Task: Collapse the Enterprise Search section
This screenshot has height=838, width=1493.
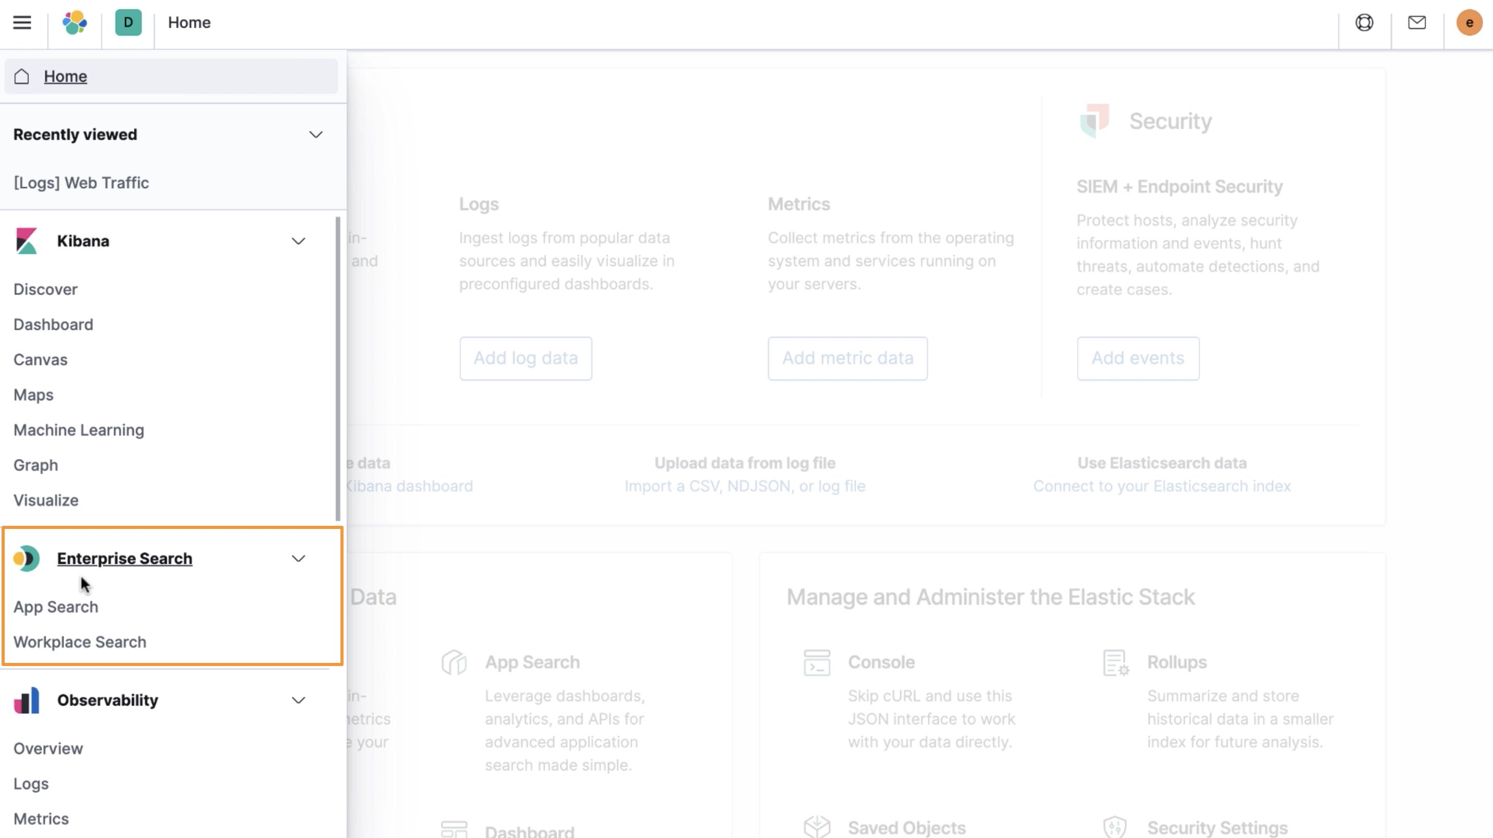Action: pos(298,558)
